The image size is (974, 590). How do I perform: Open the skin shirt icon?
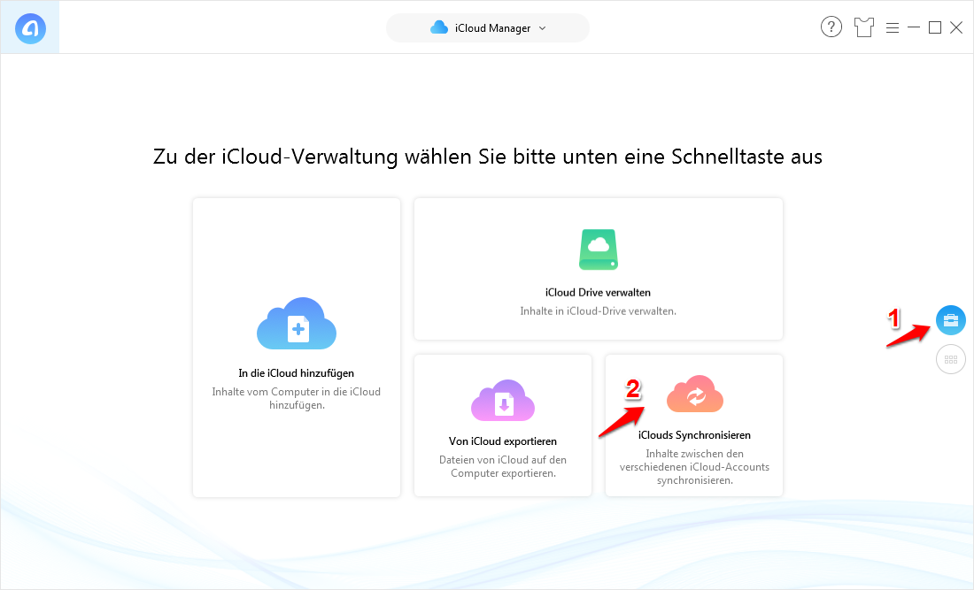pos(863,27)
